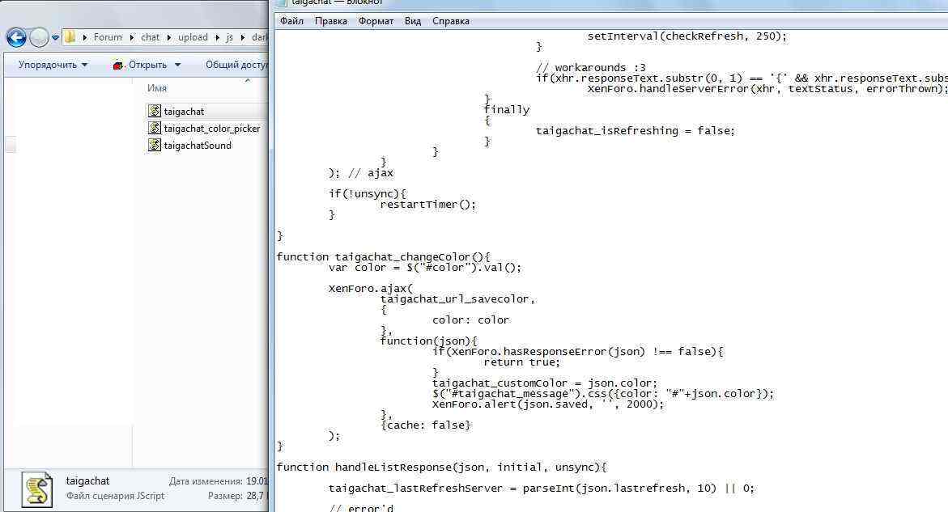Select the taigachat_color_picker file icon
The width and height of the screenshot is (948, 512).
155,128
